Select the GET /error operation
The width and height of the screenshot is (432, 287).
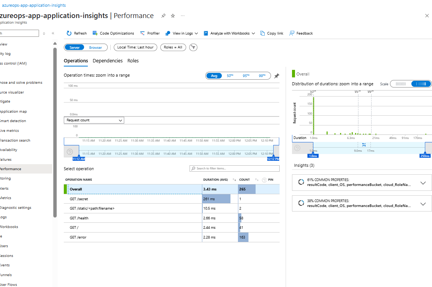[172, 237]
